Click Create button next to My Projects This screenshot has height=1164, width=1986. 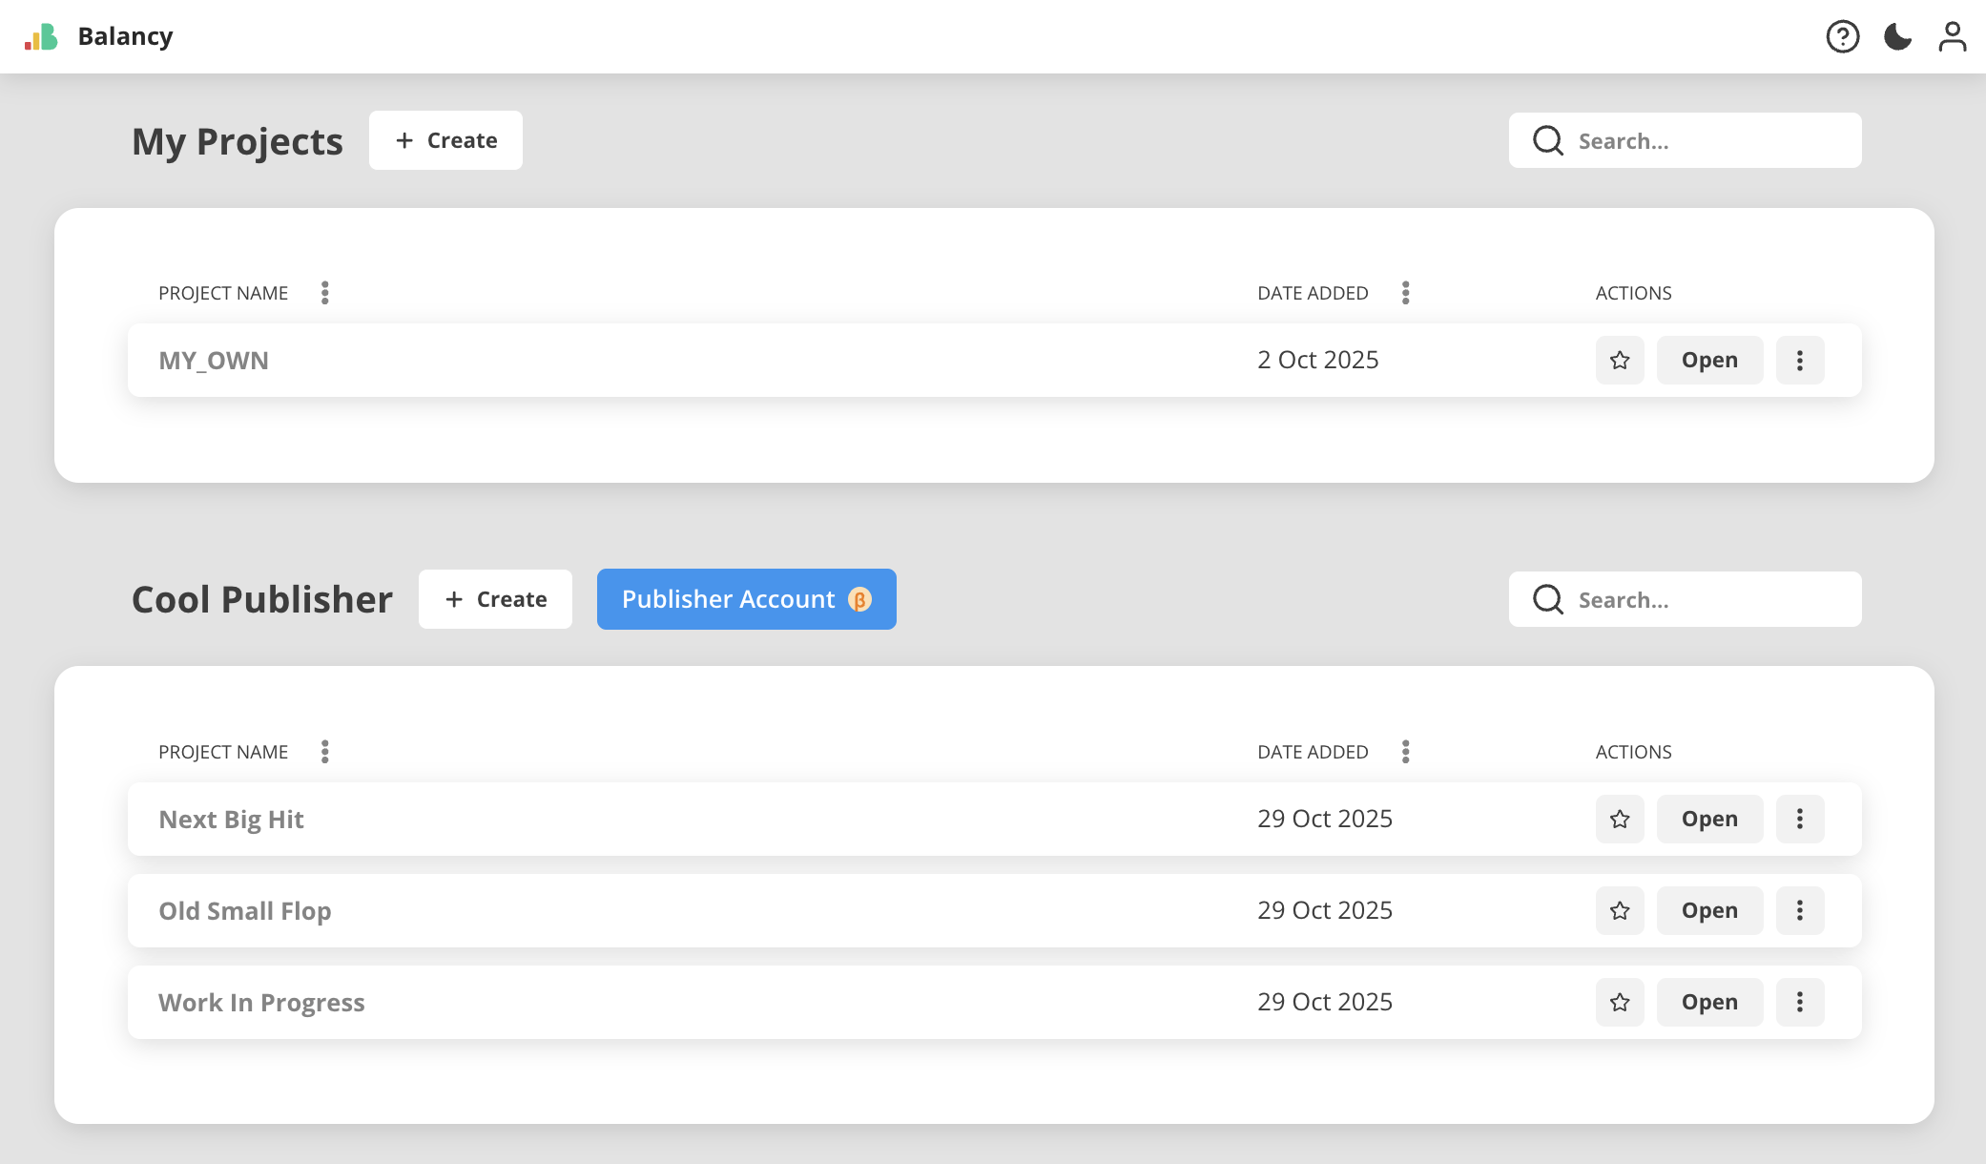point(445,140)
